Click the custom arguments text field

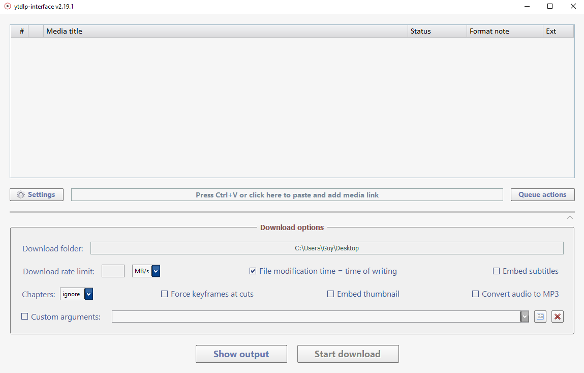click(x=316, y=317)
